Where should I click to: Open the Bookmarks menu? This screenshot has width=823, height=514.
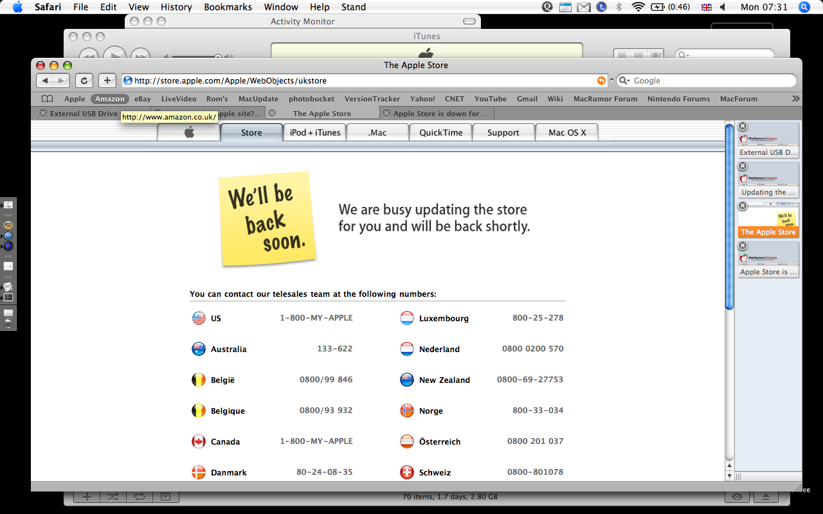pyautogui.click(x=228, y=7)
